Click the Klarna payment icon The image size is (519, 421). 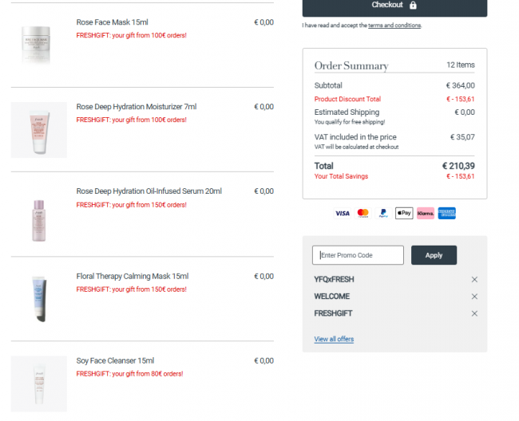[426, 213]
